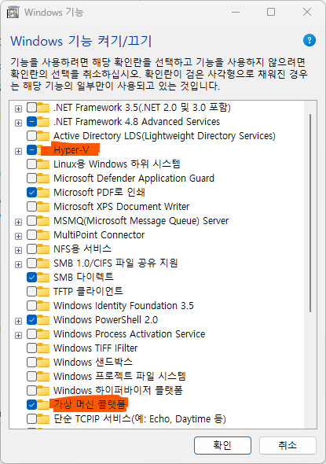
Task: Expand SMB 1.0/CIFS 파일 공유 지원 node
Action: 18,264
